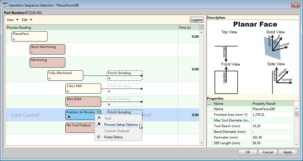Expand the Stock Machining node

32,52
